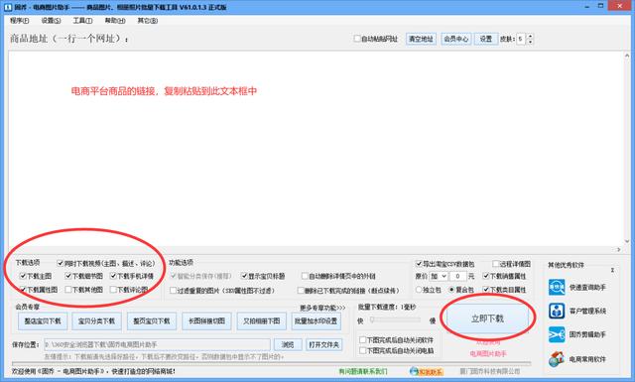
Task: Select 复合包 radio button
Action: pos(452,290)
